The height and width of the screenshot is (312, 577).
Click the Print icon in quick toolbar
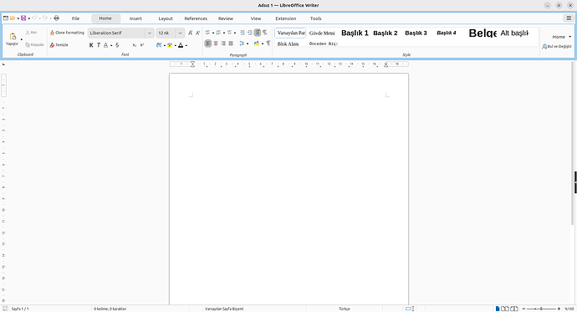click(x=56, y=18)
